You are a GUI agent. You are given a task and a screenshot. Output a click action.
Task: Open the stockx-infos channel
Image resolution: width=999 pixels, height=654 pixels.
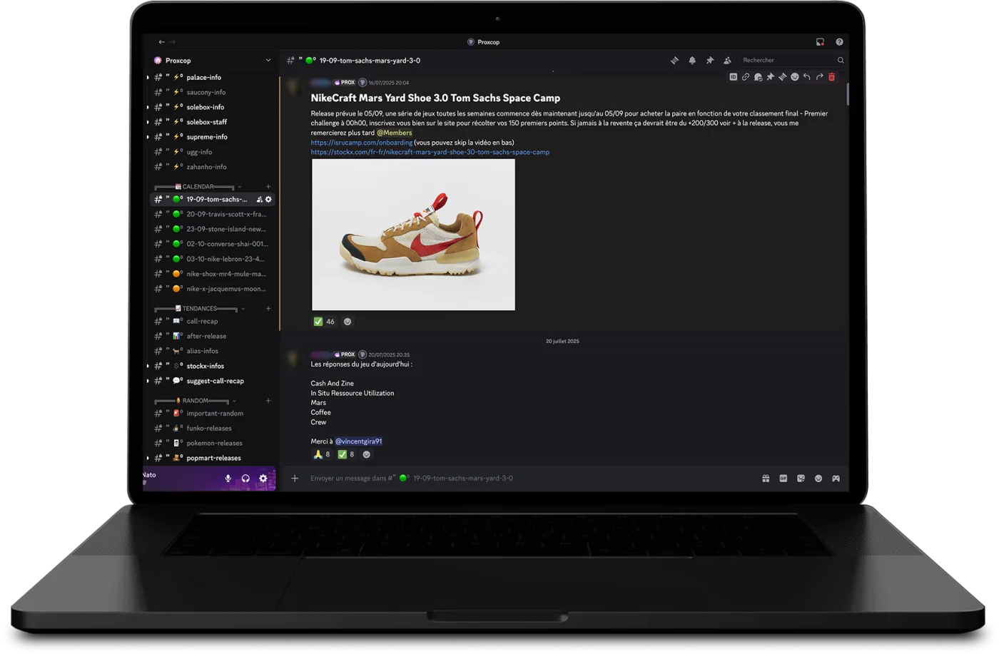click(213, 366)
